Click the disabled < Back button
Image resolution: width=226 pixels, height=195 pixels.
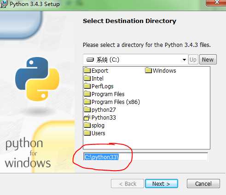pyautogui.click(x=127, y=184)
